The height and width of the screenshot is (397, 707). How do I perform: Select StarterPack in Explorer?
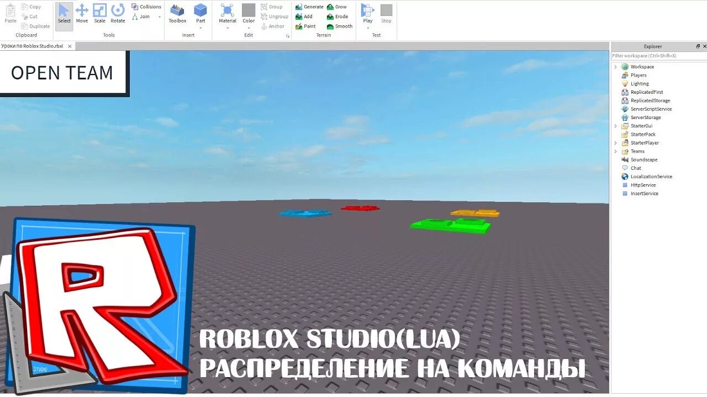(643, 135)
